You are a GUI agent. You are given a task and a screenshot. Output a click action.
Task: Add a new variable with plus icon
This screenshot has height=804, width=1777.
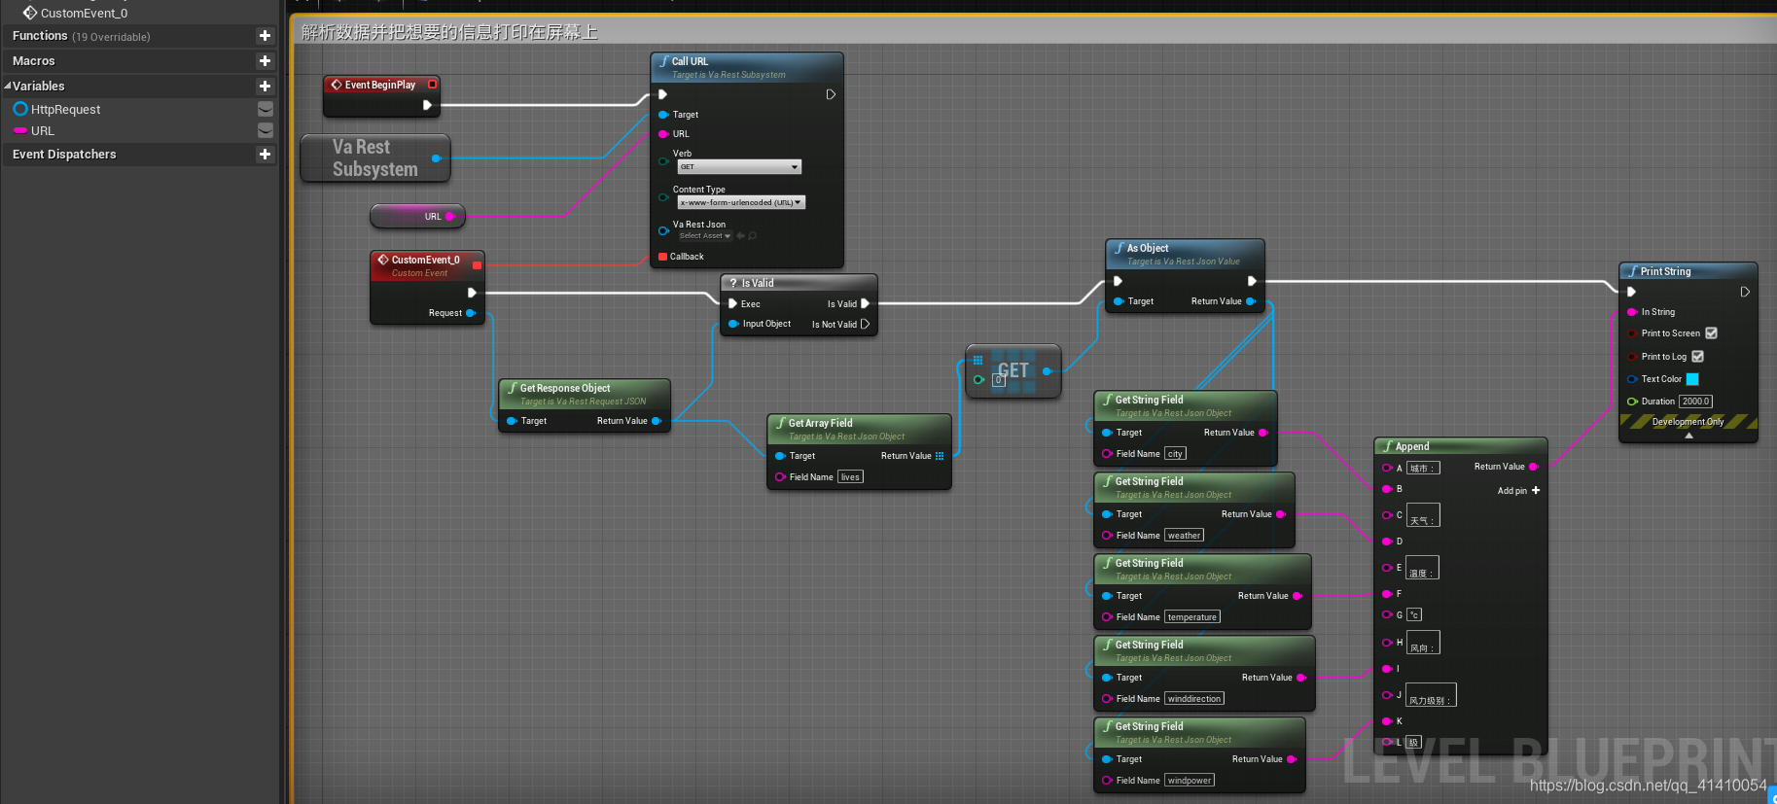[x=265, y=87]
